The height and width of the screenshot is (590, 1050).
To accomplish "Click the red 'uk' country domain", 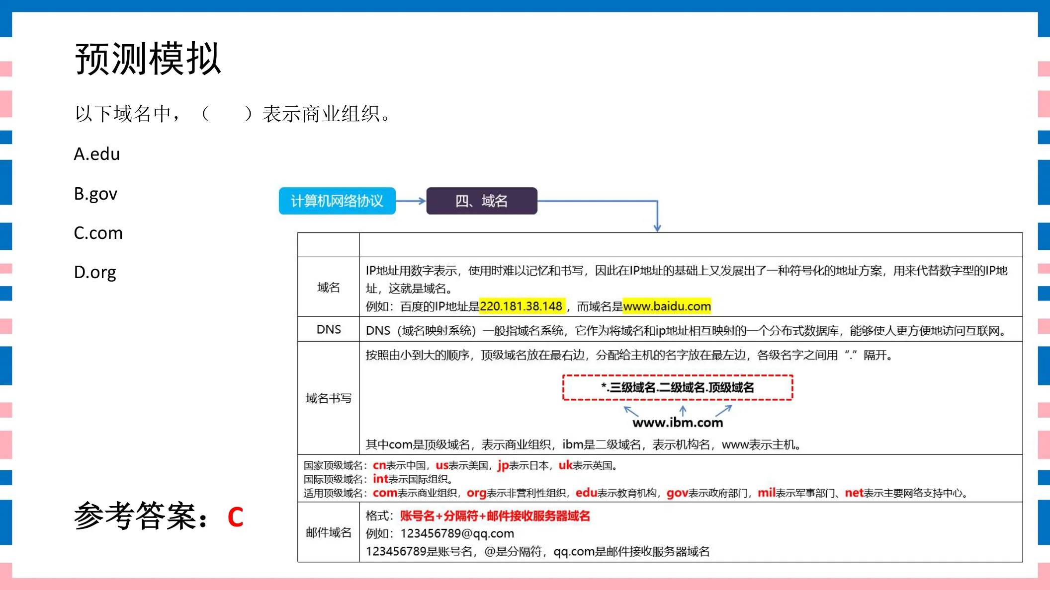I will [565, 465].
